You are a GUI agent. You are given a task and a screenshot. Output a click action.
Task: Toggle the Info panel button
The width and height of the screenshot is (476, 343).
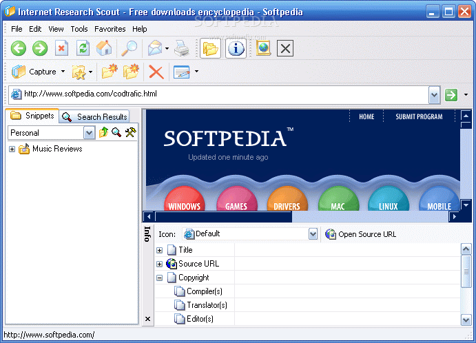236,48
